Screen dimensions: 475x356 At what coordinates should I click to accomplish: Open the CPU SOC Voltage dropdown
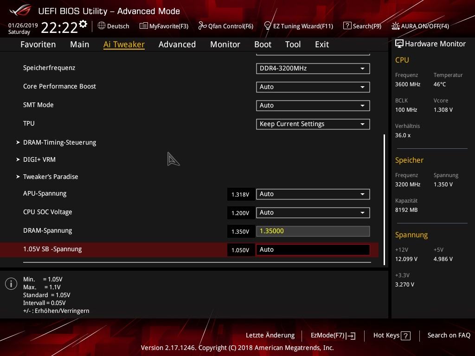click(x=313, y=212)
